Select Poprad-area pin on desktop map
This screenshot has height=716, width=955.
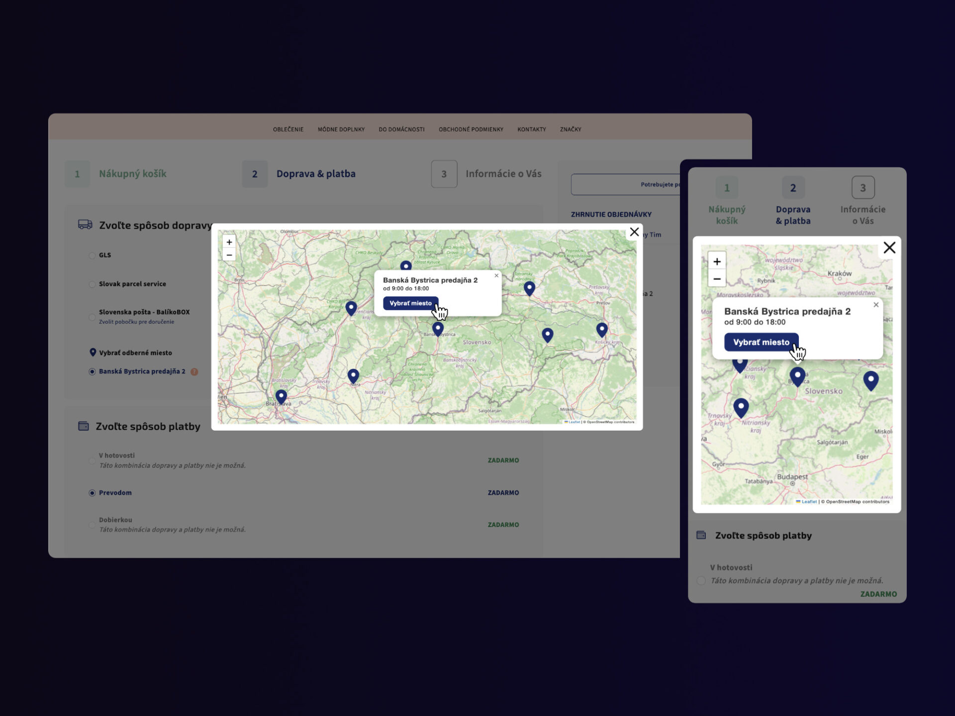coord(529,288)
